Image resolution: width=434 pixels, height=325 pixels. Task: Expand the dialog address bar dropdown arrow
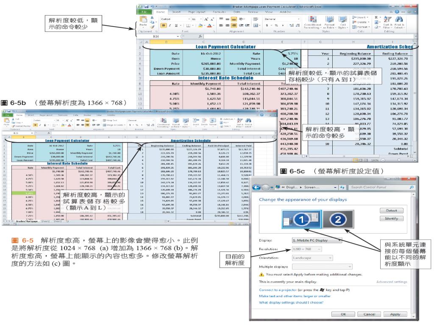pos(335,187)
